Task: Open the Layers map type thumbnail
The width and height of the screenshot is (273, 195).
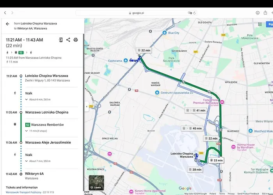Action: click(x=96, y=183)
